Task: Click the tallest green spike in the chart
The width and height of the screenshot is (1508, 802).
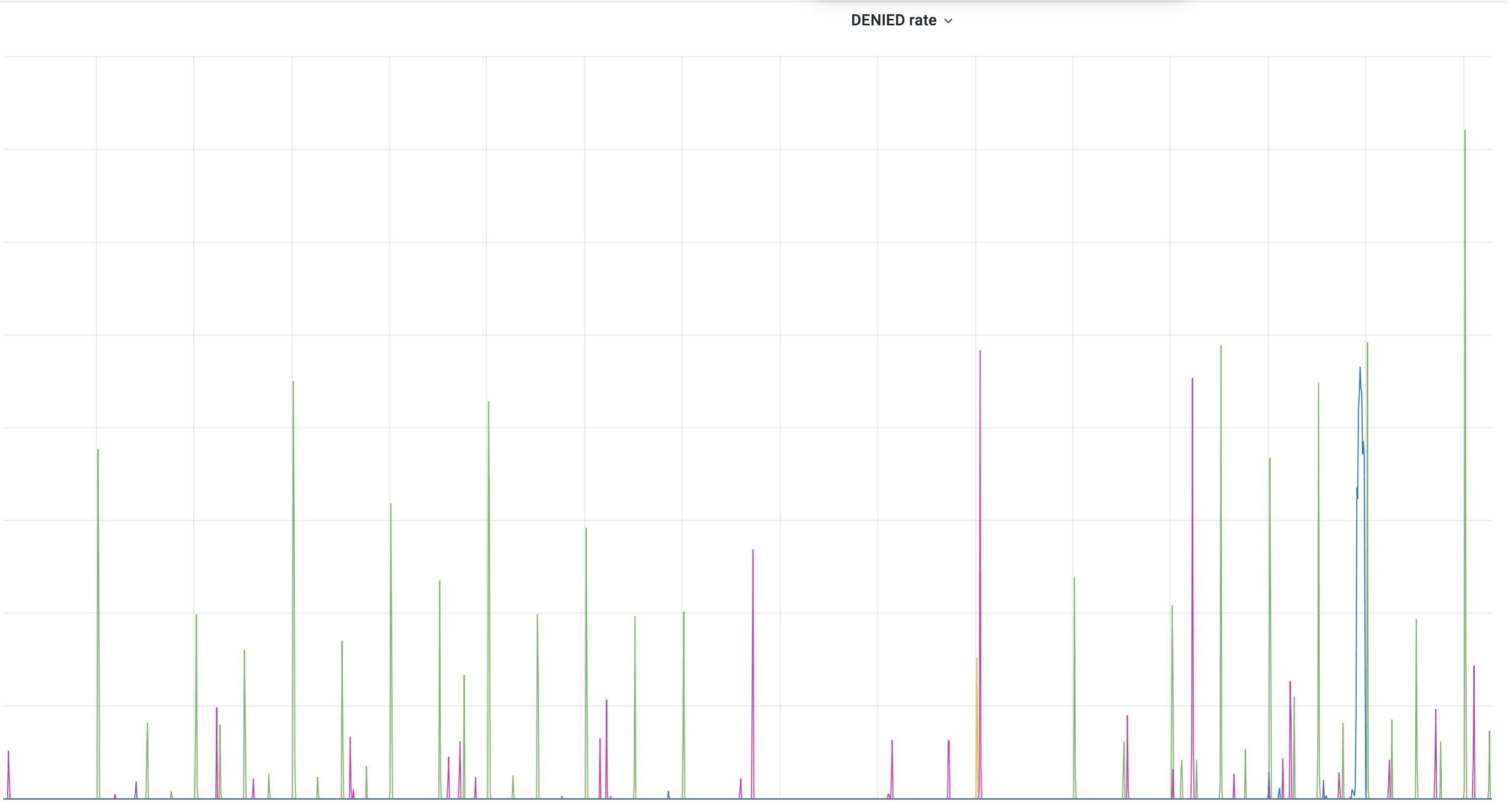Action: tap(1465, 464)
